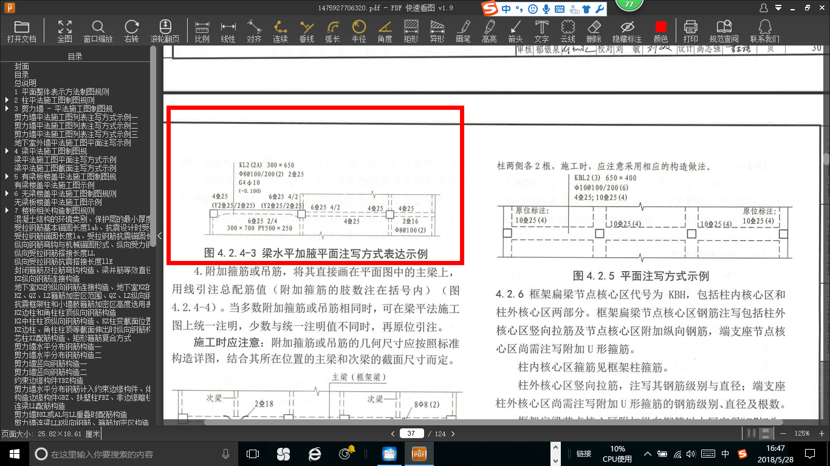Click 联系我们 contact us icon
830x466 pixels.
[x=764, y=31]
